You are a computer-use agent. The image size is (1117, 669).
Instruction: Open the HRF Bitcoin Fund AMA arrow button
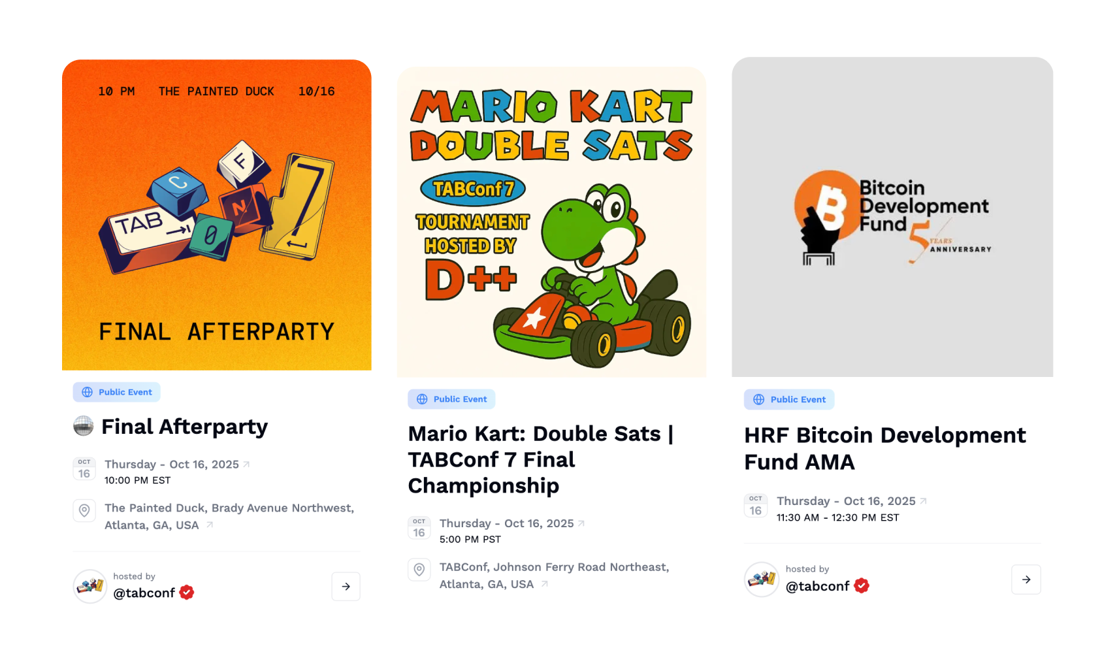1026,579
